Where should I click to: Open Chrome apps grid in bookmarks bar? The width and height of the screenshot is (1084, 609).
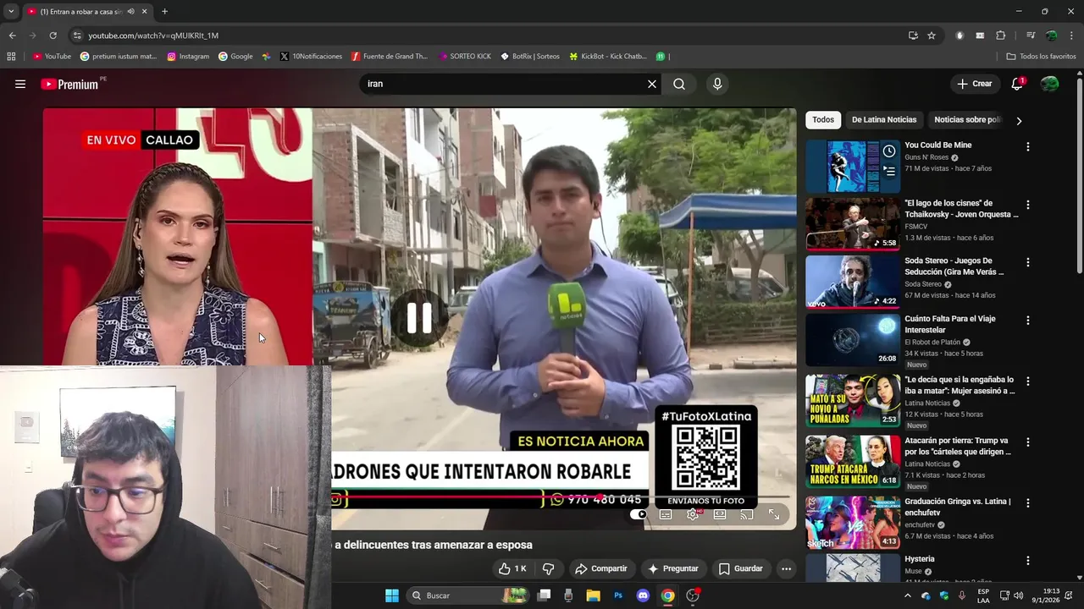pos(11,57)
